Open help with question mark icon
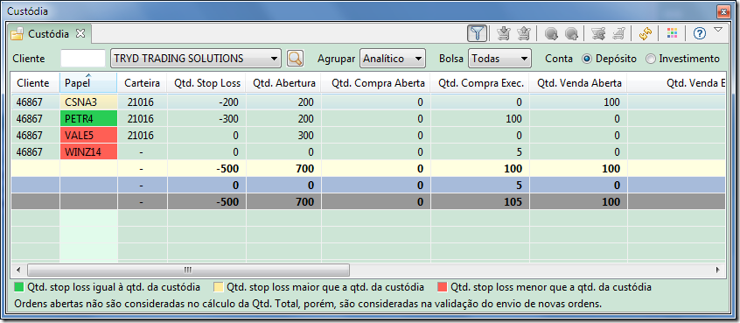Screen dimensions: 740x323 point(700,33)
